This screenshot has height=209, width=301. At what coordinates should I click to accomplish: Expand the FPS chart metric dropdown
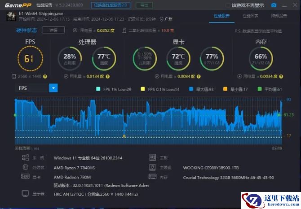coord(53,88)
